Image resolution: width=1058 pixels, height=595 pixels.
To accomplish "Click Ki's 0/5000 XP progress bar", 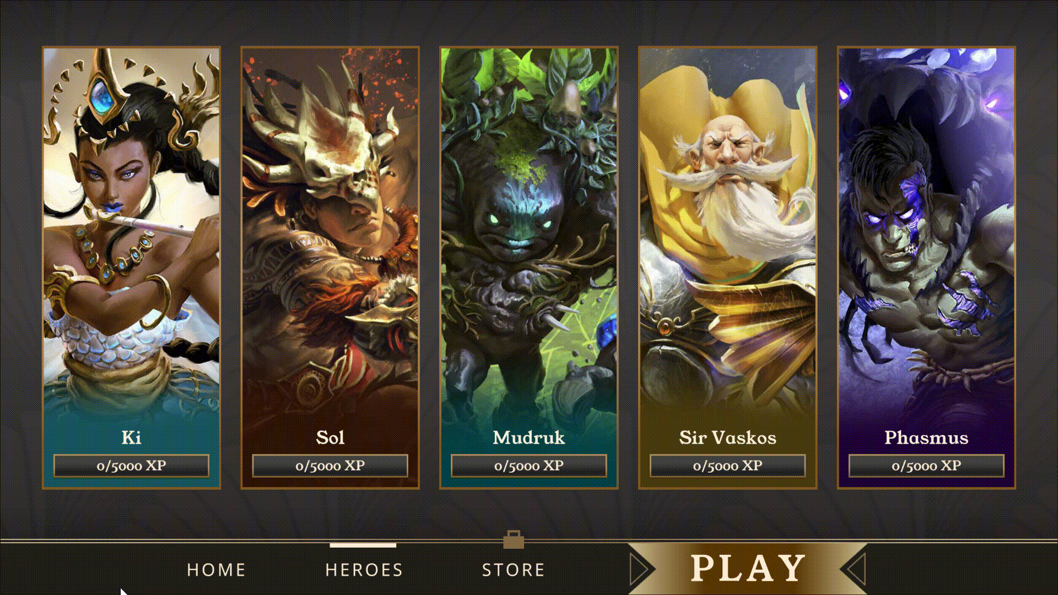I will pyautogui.click(x=131, y=466).
